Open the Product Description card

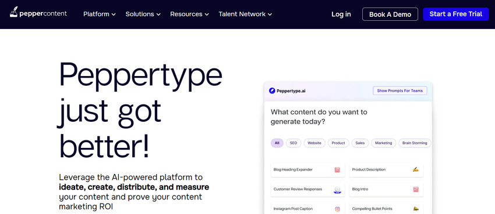coord(386,170)
